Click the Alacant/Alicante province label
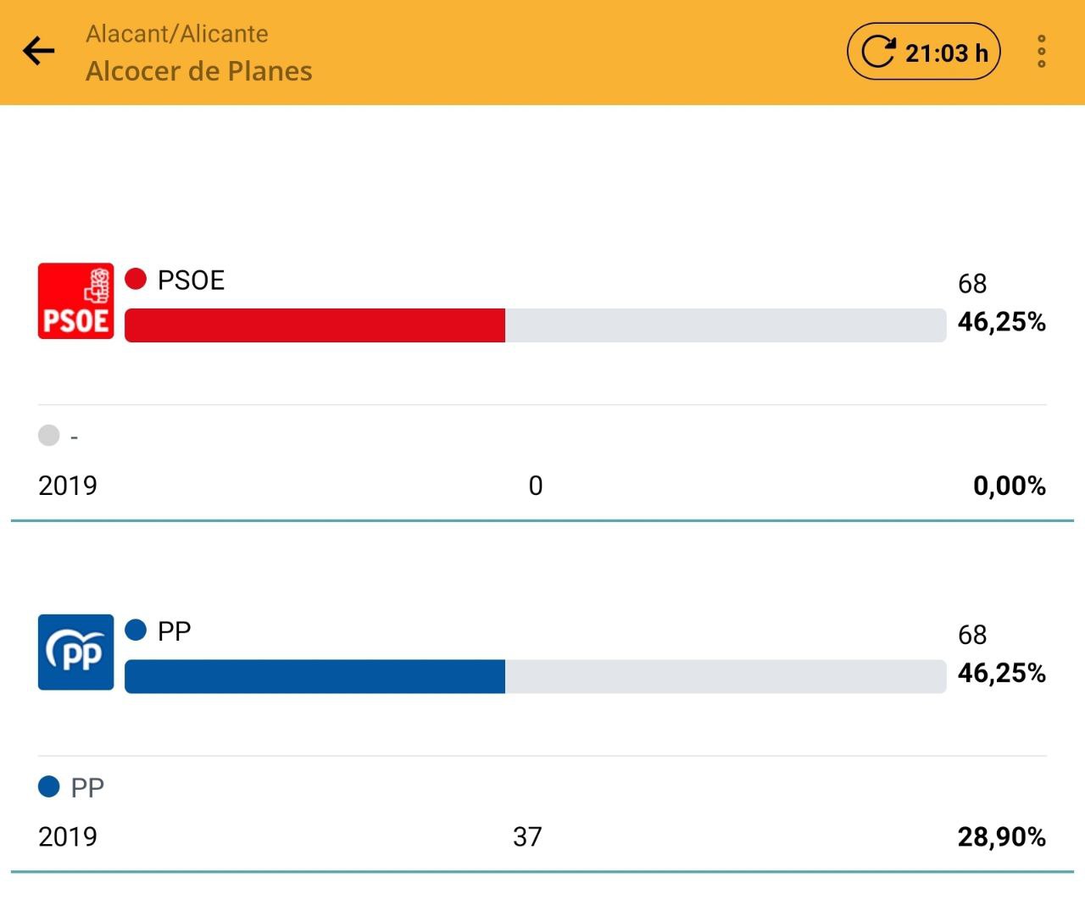This screenshot has width=1085, height=900. click(177, 34)
